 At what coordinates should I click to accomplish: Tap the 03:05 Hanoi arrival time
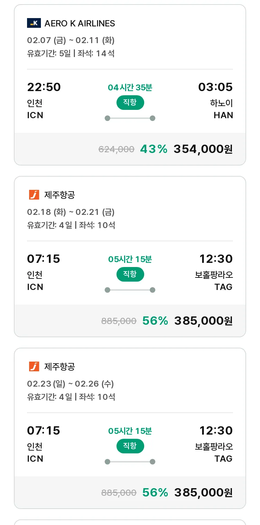point(216,87)
